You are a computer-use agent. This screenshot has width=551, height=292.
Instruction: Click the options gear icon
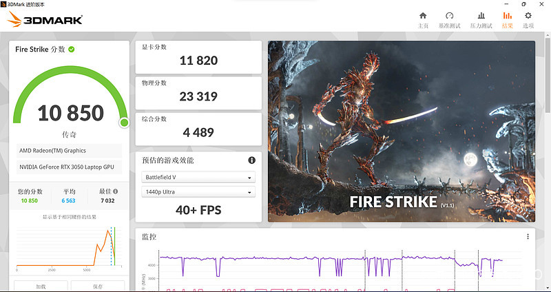click(528, 15)
